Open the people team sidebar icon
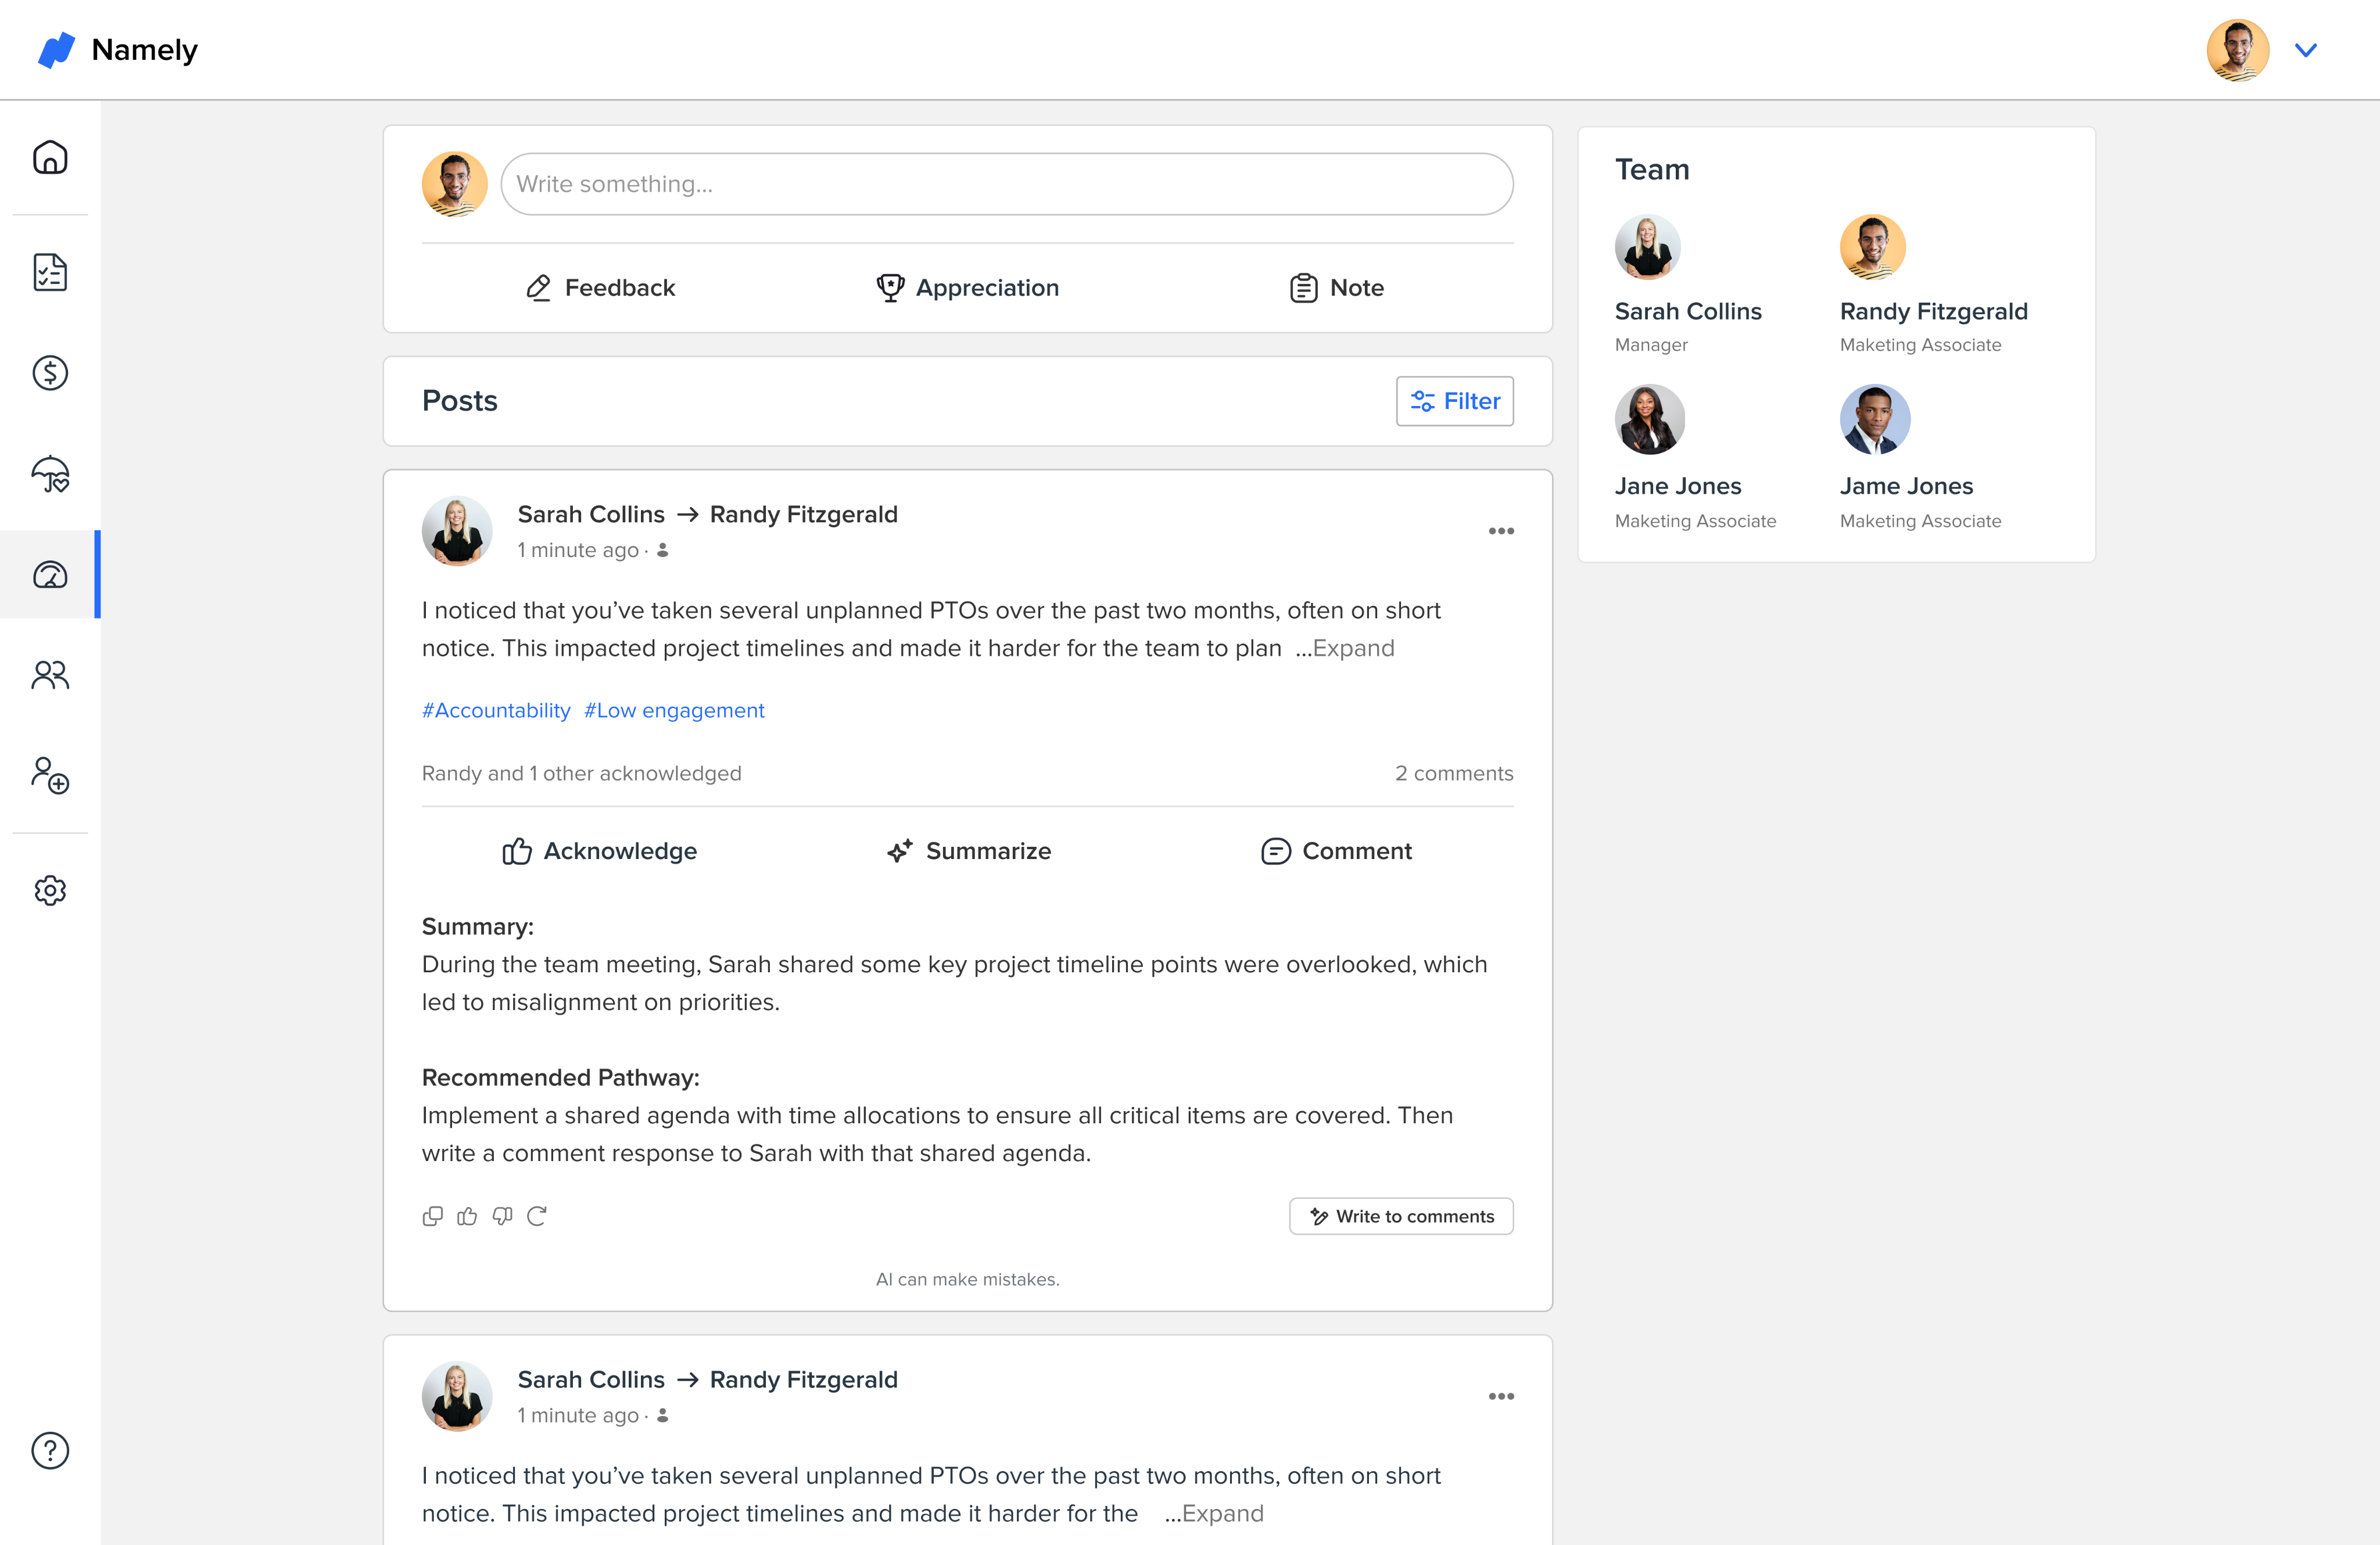Screen dimensions: 2380x1545 pos(50,676)
